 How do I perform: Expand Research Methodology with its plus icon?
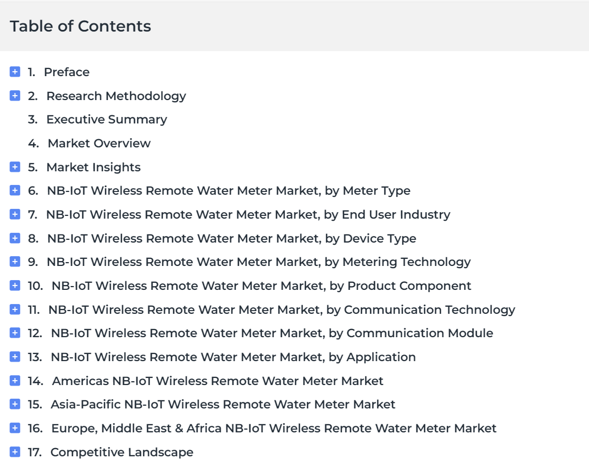(x=15, y=96)
